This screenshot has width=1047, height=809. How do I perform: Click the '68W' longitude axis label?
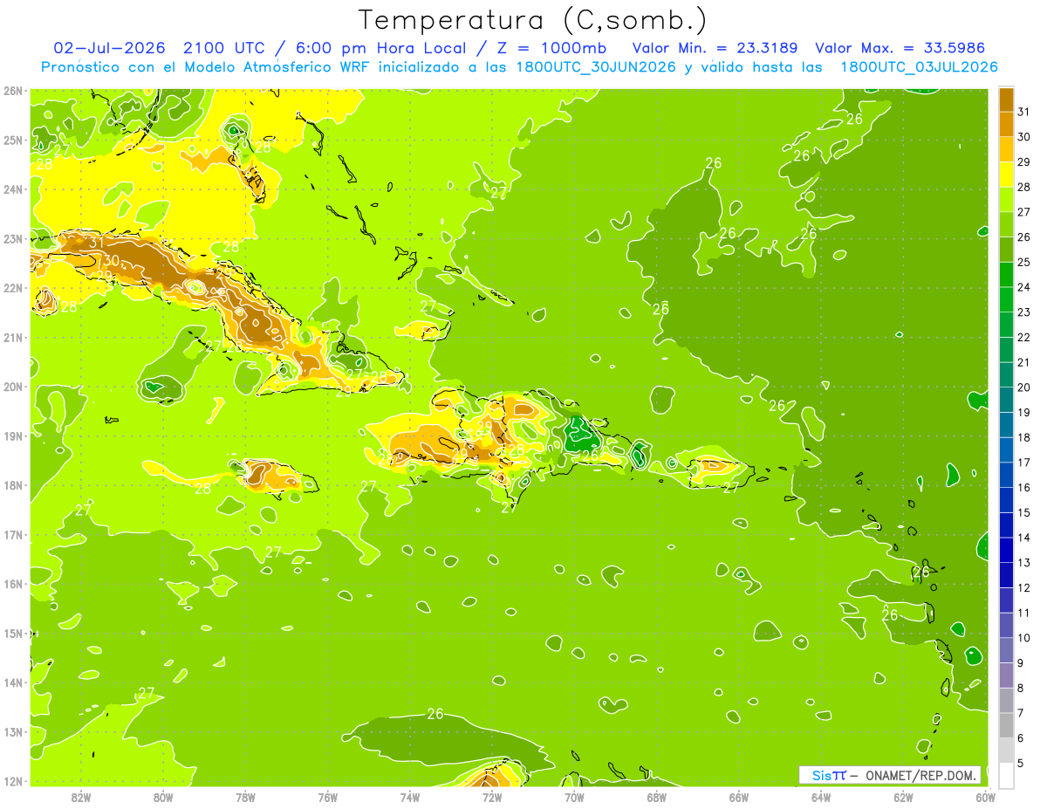[x=656, y=797]
